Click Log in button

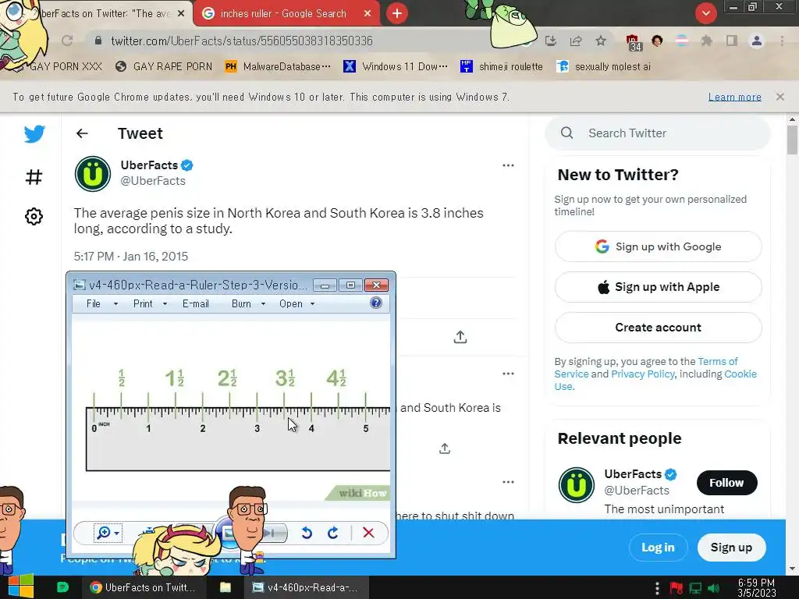(658, 548)
